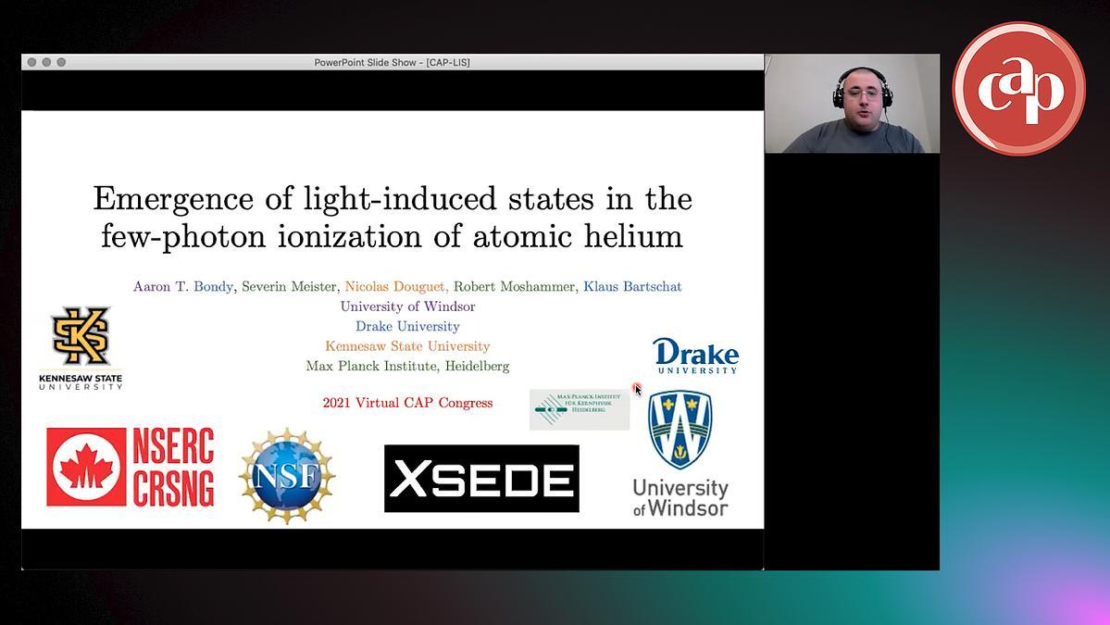Click the NSF globe logo
The width and height of the screenshot is (1110, 625).
(x=287, y=476)
